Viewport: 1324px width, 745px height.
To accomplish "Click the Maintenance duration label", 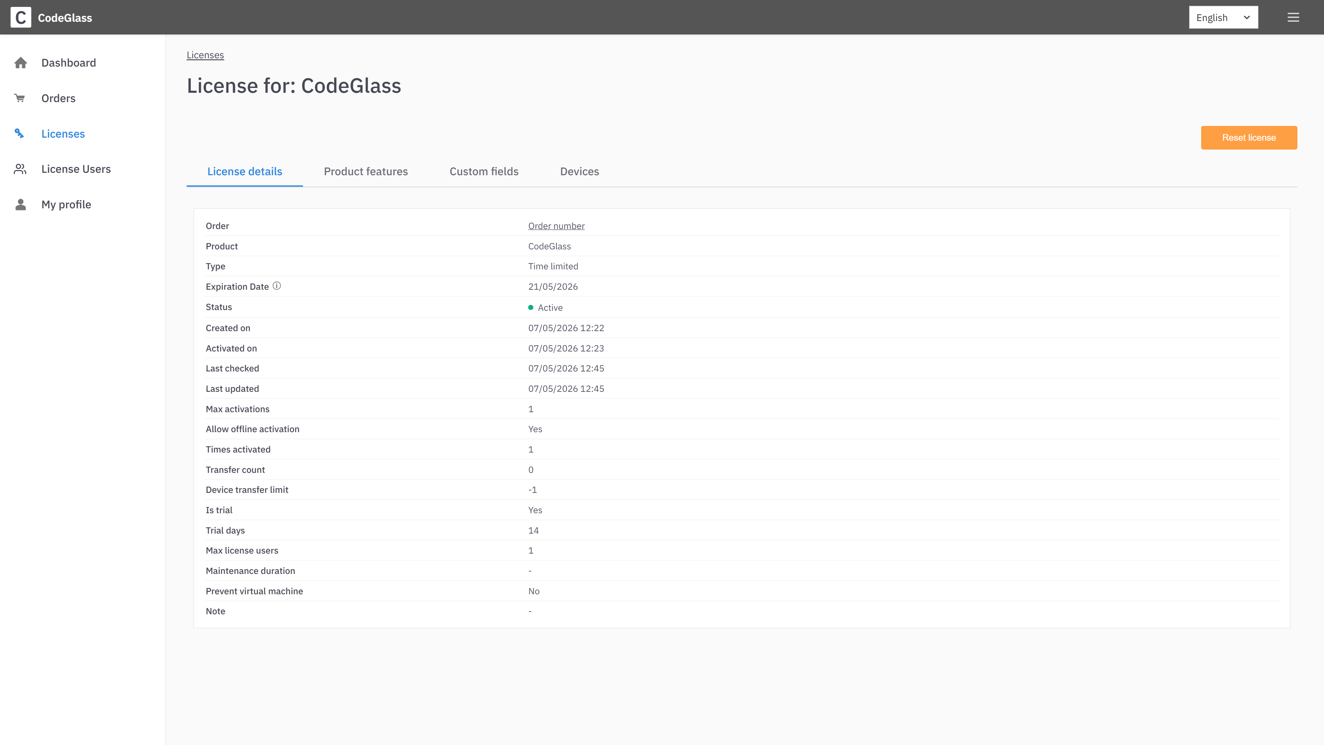I will [x=250, y=571].
